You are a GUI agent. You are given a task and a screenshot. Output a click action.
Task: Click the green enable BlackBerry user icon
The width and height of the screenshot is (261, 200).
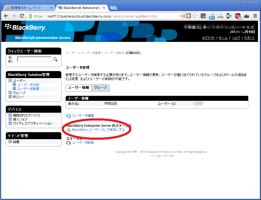click(68, 130)
